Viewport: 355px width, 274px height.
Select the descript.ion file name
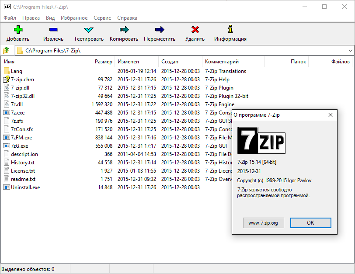click(24, 154)
